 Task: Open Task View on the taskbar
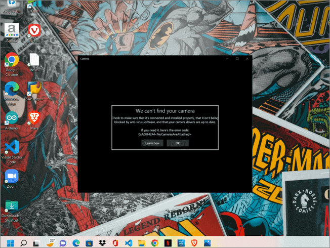(x=36, y=243)
